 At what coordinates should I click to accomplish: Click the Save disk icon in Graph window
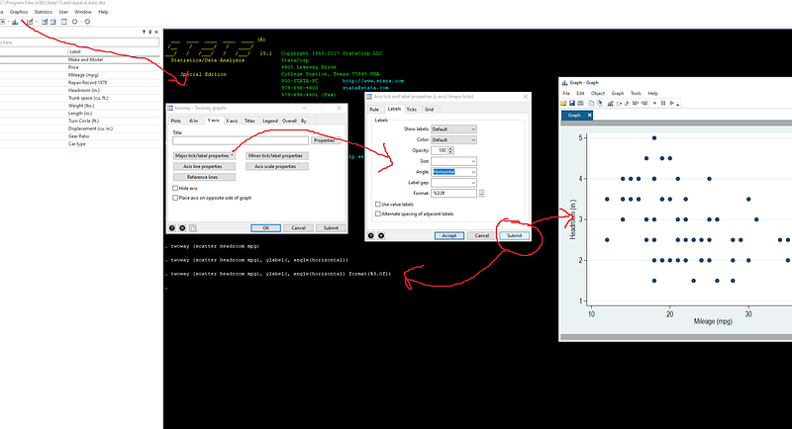pos(572,104)
